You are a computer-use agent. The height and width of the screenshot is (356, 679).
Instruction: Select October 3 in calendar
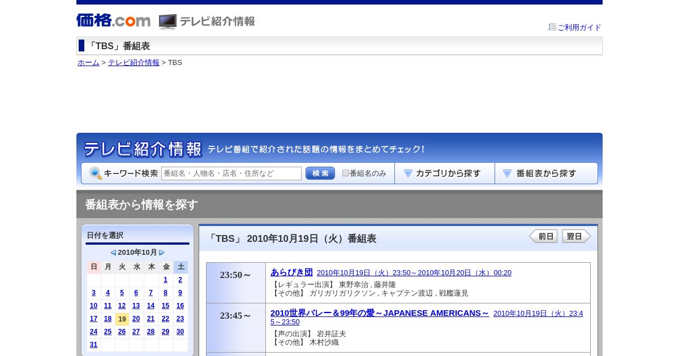[93, 293]
